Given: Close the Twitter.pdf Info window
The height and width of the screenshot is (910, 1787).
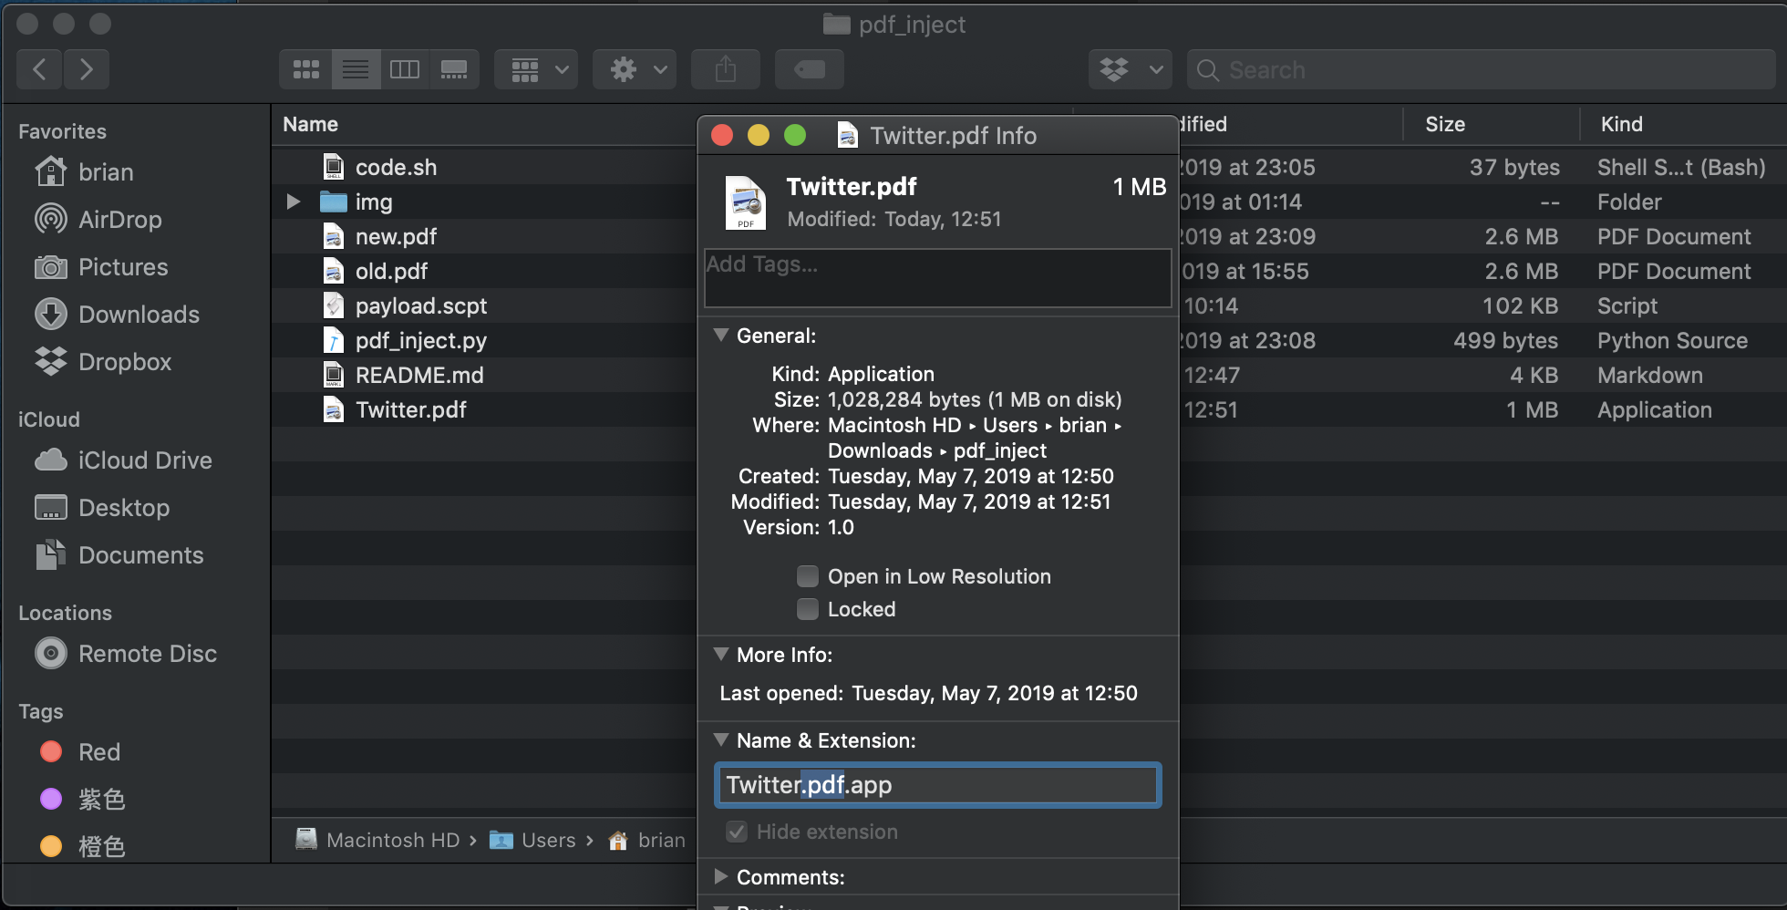Looking at the screenshot, I should coord(722,135).
